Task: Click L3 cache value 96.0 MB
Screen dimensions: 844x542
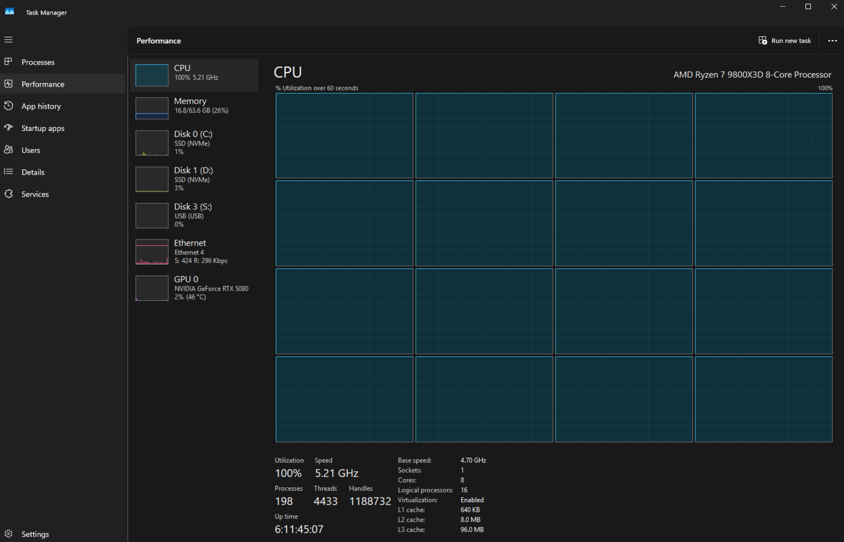Action: coord(472,530)
